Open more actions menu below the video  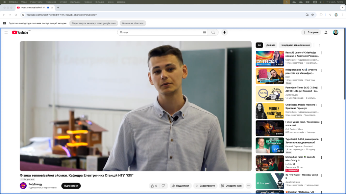[x=248, y=186]
